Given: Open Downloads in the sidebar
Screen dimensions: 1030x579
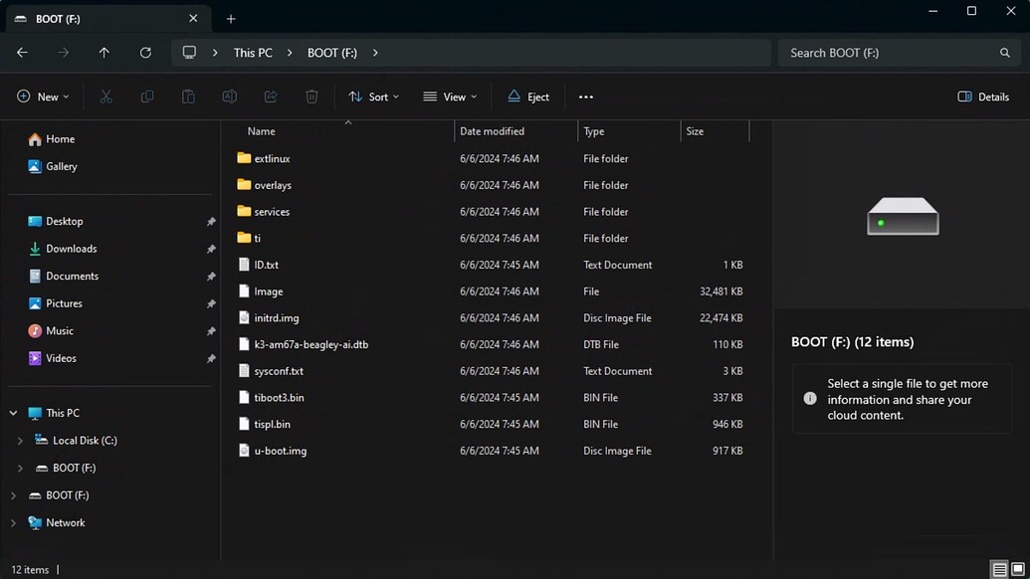Looking at the screenshot, I should (x=71, y=249).
